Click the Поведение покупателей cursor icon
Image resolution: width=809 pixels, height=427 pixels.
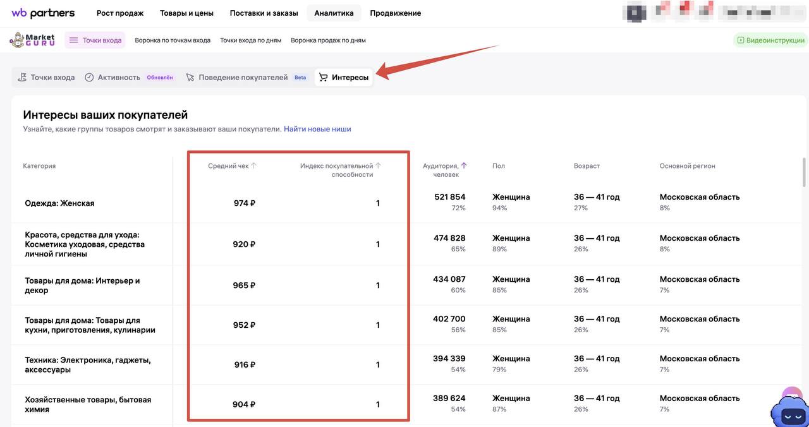[x=190, y=77]
